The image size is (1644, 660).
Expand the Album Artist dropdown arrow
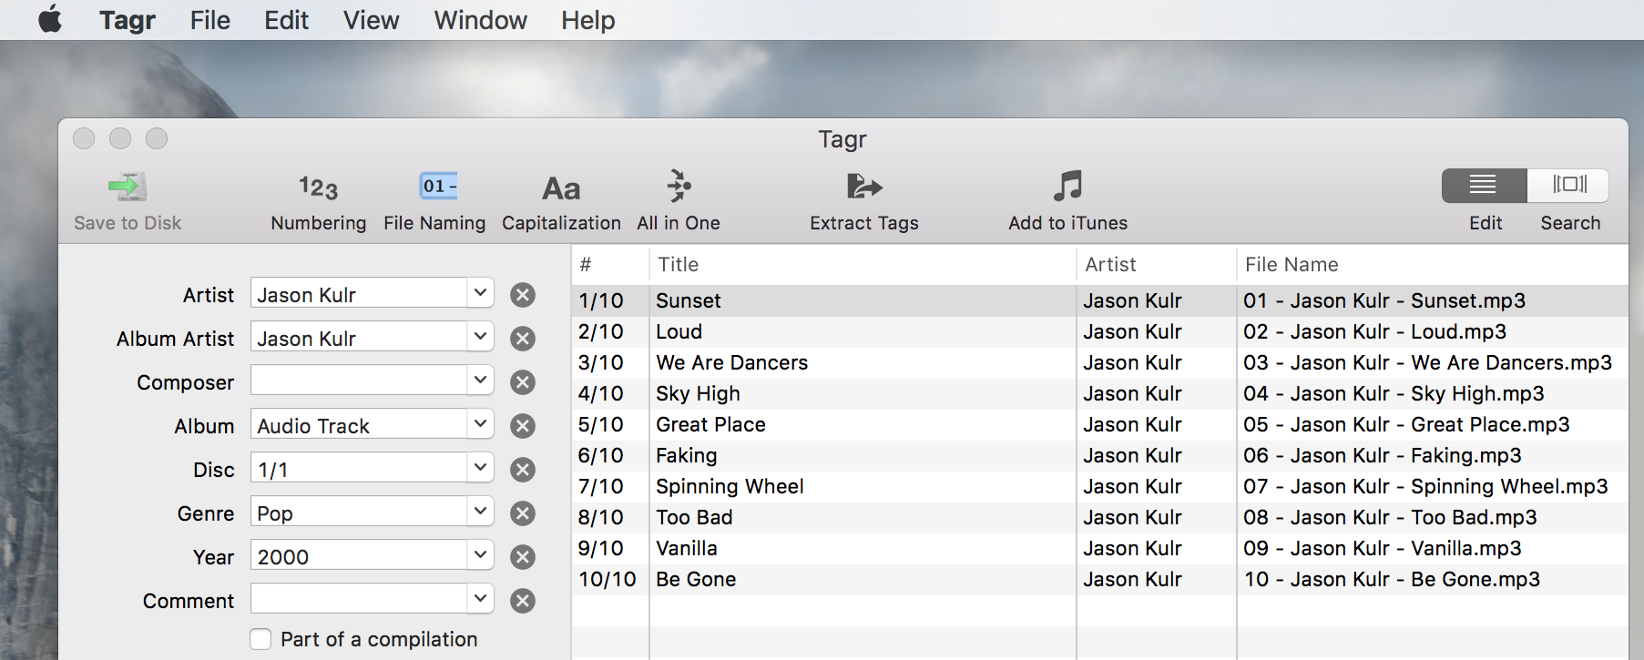[480, 337]
